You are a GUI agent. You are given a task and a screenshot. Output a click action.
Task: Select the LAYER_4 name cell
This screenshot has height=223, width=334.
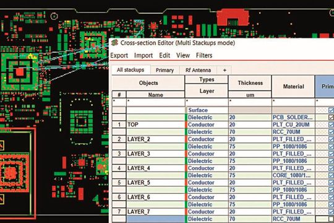[155, 168]
